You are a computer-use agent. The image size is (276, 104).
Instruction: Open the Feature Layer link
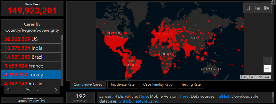[146, 101]
